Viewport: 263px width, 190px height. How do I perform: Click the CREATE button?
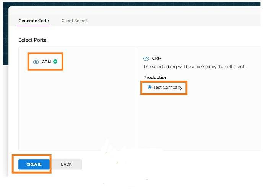(x=34, y=164)
